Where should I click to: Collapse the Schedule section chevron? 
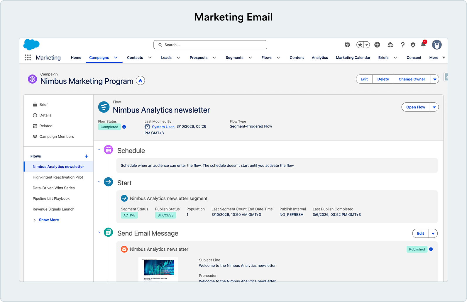coord(99,150)
